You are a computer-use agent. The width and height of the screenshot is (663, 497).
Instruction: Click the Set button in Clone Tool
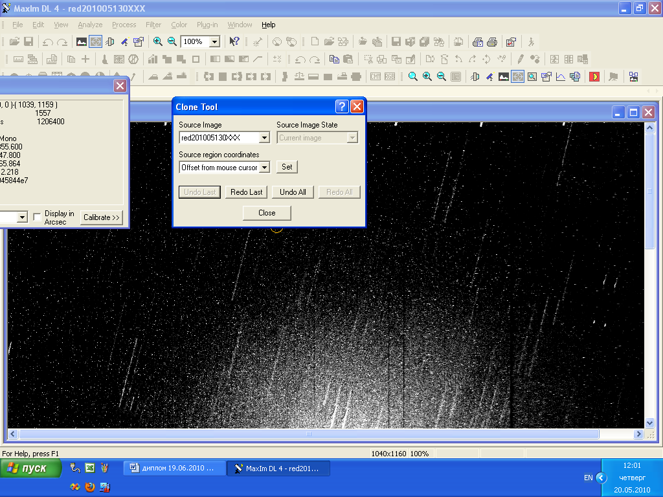[287, 167]
